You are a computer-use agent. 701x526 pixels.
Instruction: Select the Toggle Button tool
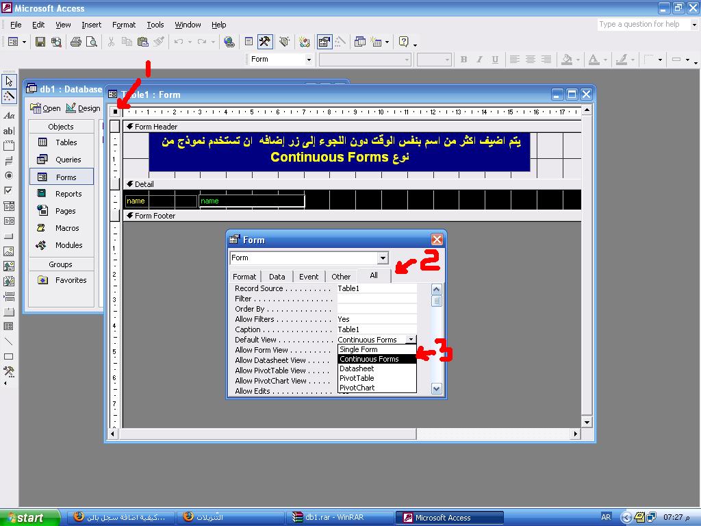click(x=9, y=160)
